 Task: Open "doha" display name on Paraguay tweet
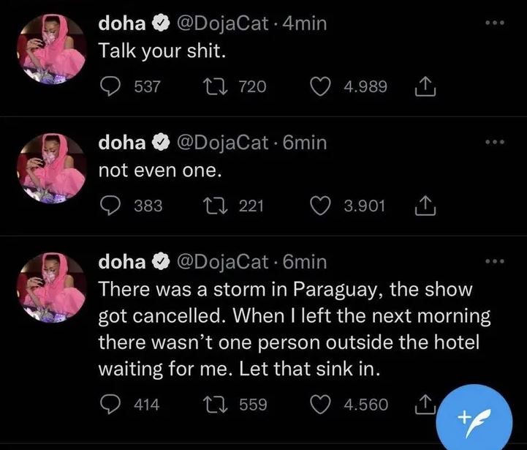[123, 261]
